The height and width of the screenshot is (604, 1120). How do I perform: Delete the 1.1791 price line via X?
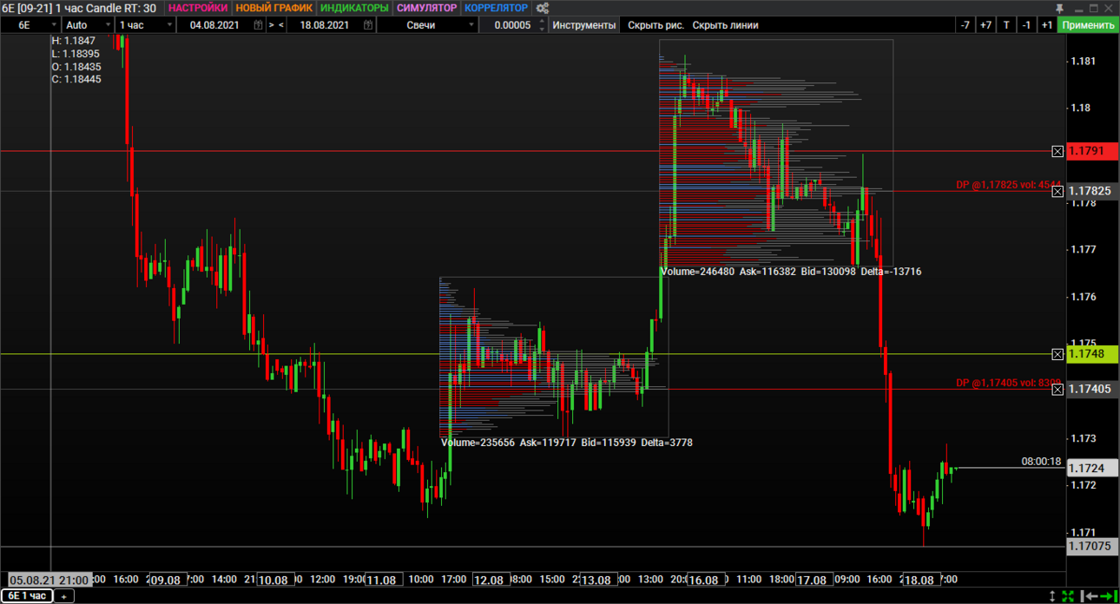pyautogui.click(x=1057, y=151)
